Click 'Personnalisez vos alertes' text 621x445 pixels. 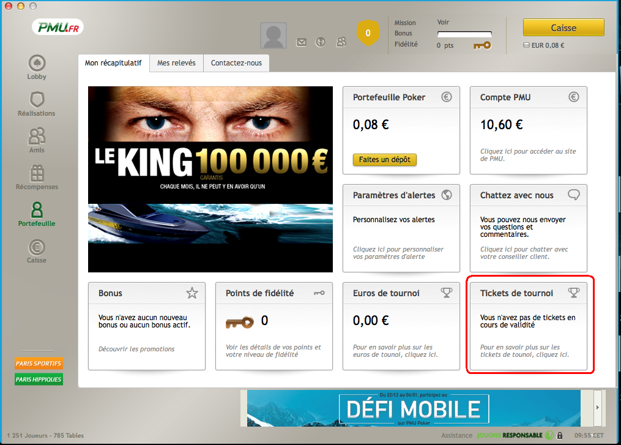[x=393, y=220]
